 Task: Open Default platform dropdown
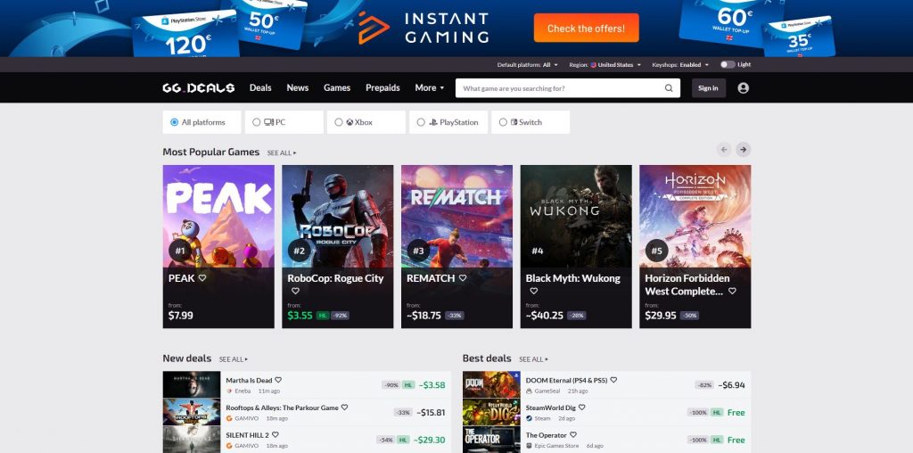click(528, 64)
